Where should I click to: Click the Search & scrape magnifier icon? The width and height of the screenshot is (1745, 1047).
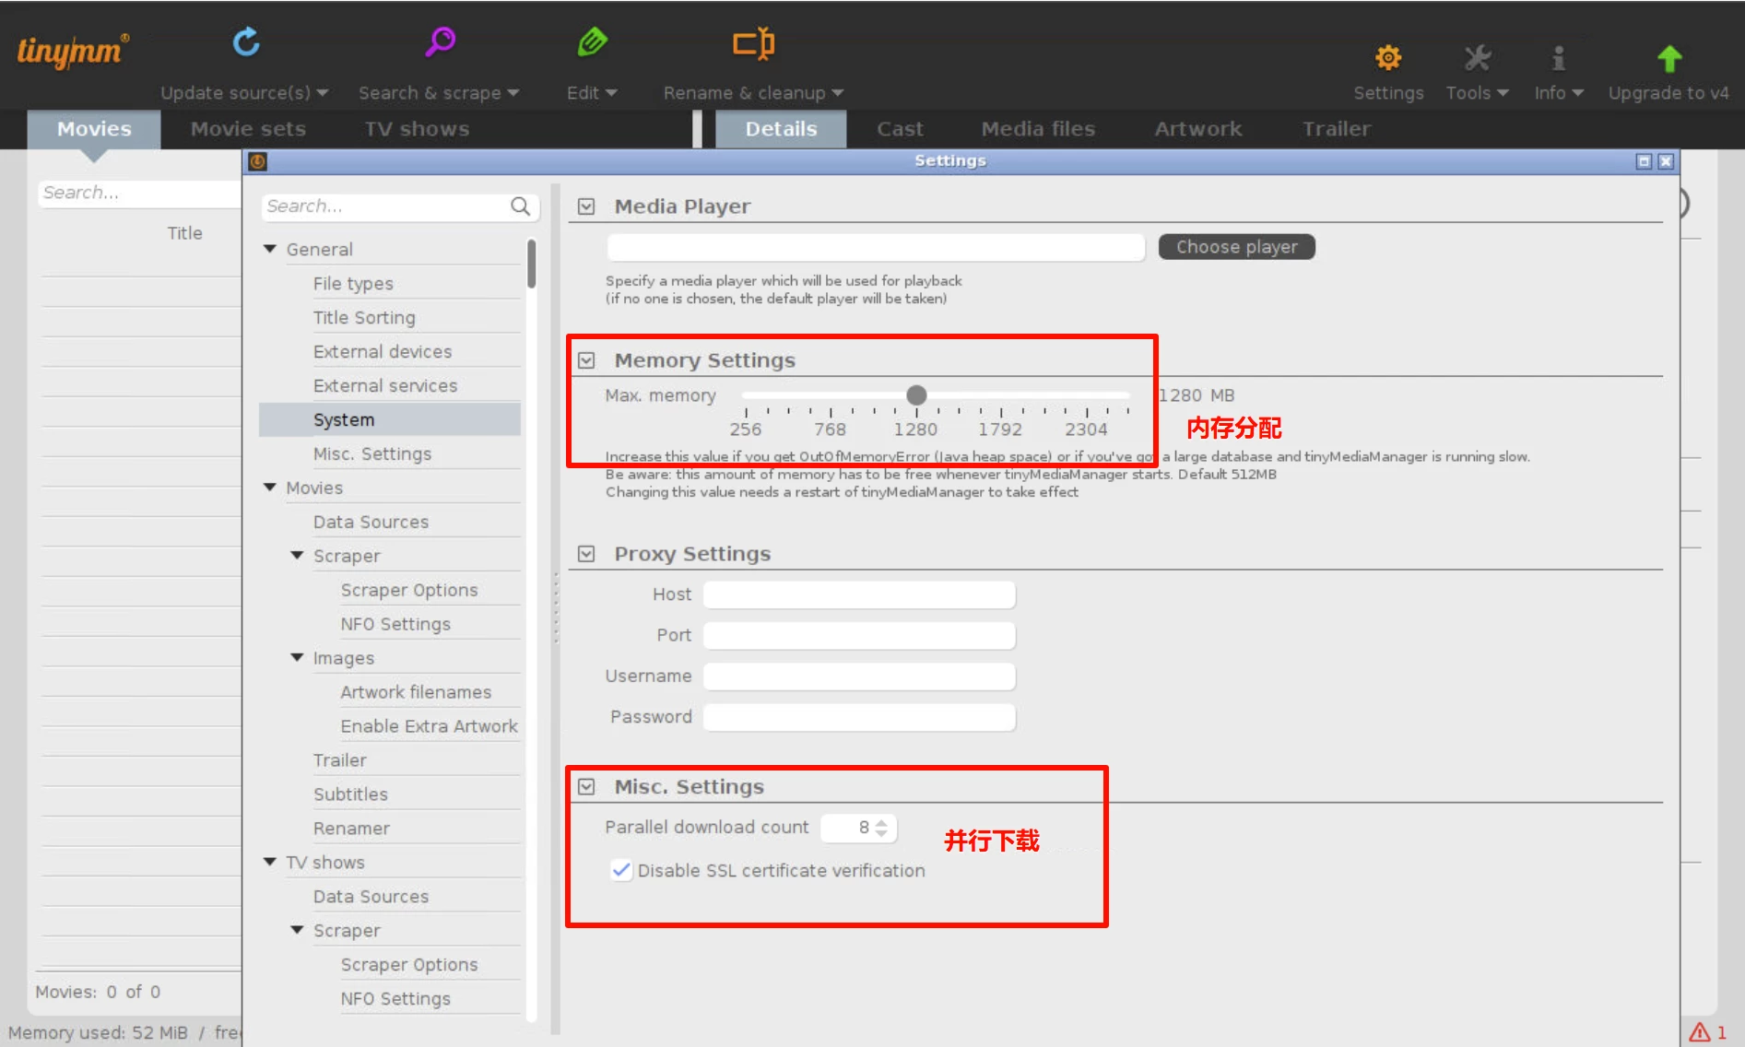(440, 42)
